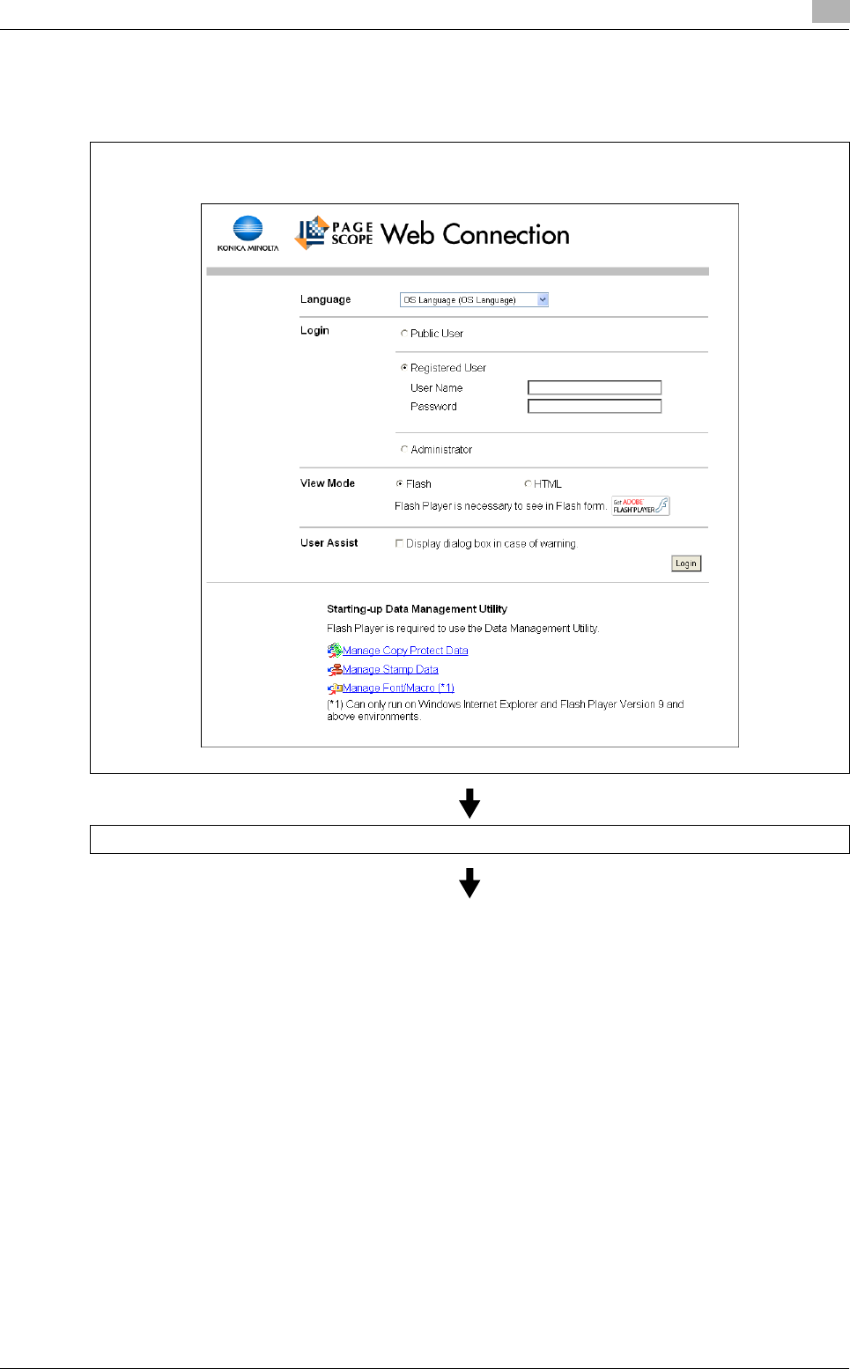Click the Starting-up Data Management Utility heading
Screen dimensions: 850x1369
pyautogui.click(x=417, y=609)
